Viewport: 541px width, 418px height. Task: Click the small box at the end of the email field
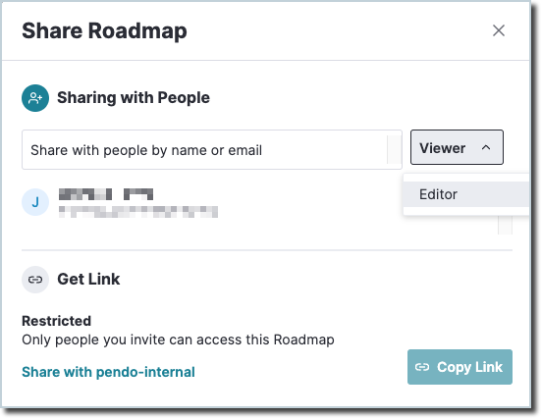click(x=395, y=150)
